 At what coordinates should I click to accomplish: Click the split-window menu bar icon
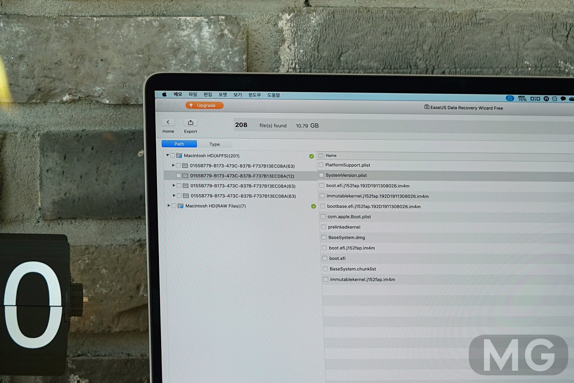click(535, 98)
